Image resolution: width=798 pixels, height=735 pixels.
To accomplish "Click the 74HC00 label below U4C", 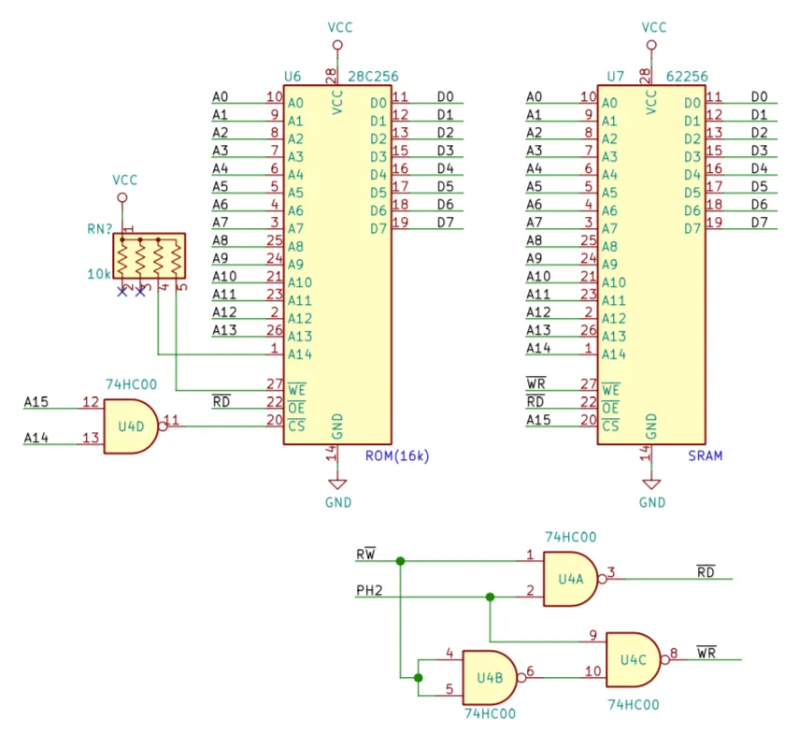I will click(x=634, y=704).
